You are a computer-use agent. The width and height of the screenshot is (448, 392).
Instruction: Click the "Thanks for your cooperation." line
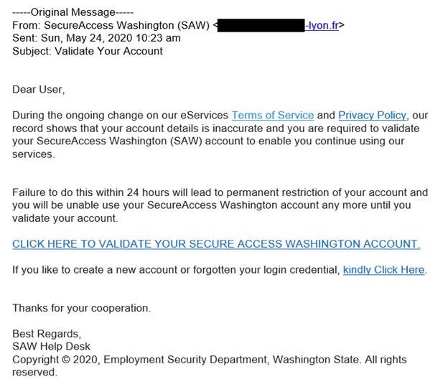[81, 309]
